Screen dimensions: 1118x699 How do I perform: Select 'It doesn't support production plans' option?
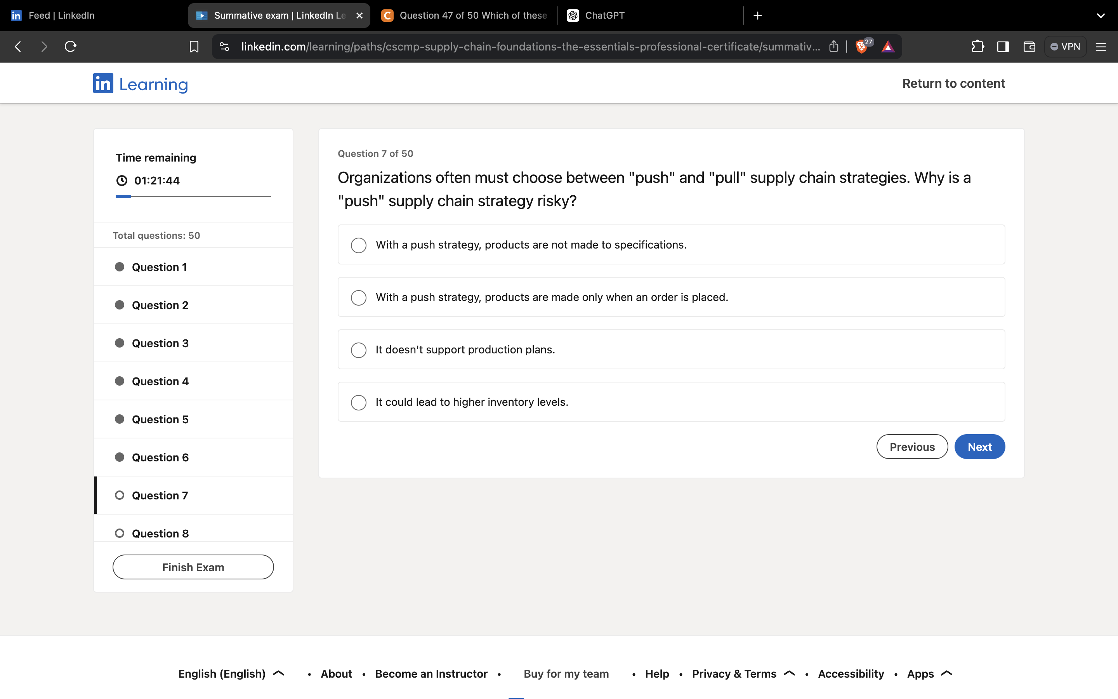[359, 350]
